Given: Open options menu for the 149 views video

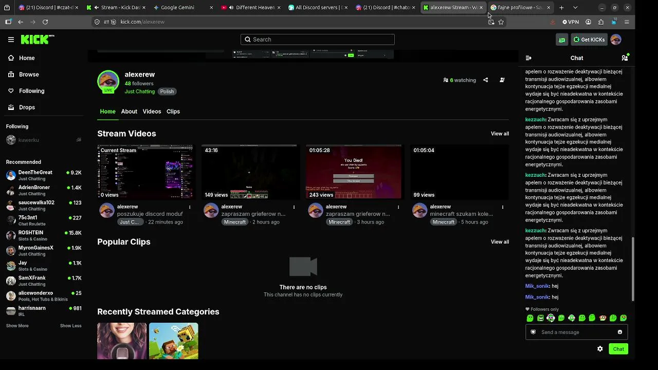Looking at the screenshot, I should [x=294, y=207].
